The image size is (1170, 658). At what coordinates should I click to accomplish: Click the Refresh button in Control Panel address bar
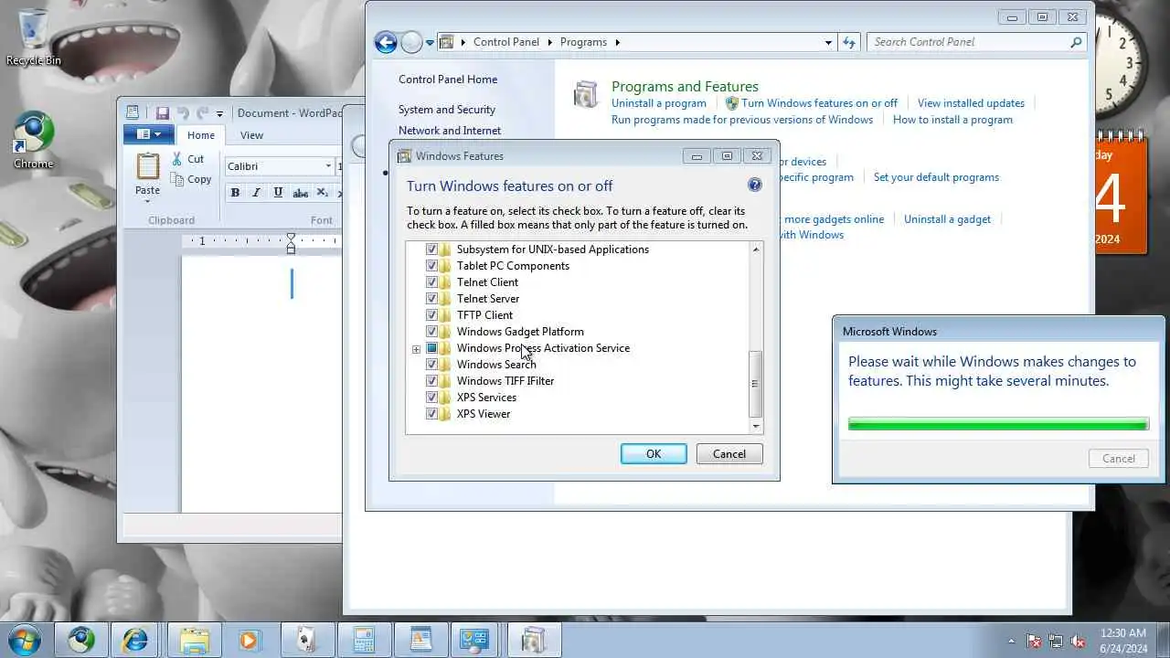849,42
